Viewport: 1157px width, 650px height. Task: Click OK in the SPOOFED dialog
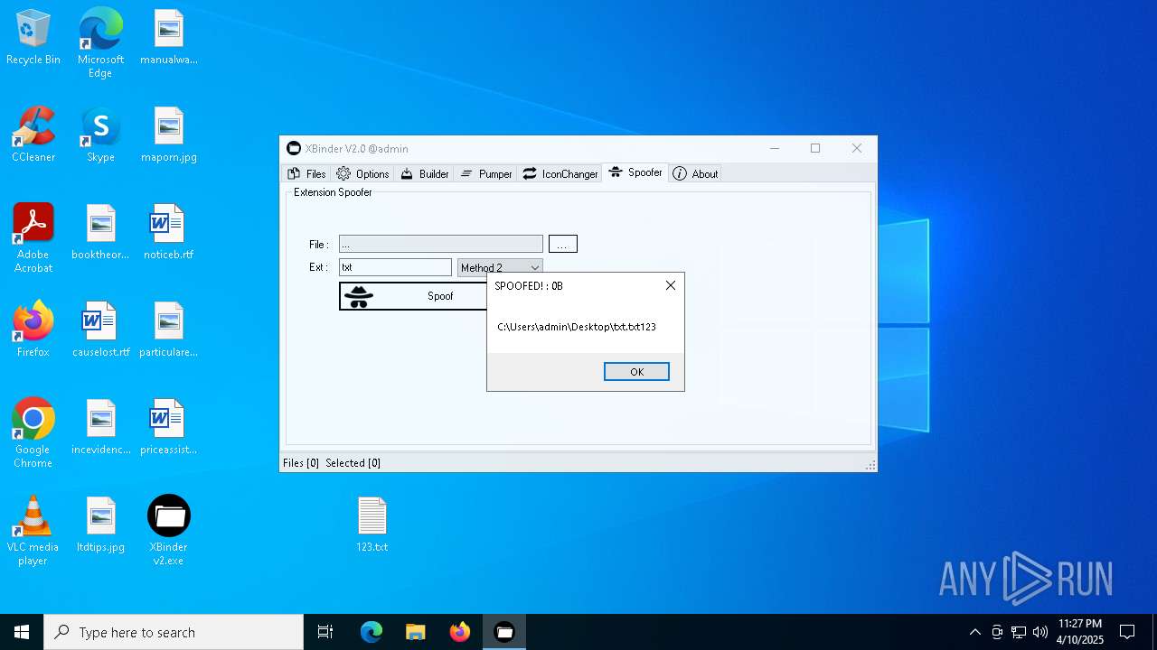636,372
